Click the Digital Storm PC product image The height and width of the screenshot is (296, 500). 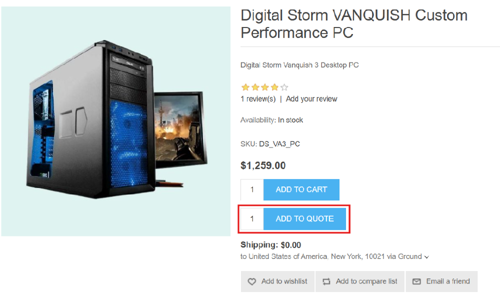pyautogui.click(x=116, y=121)
